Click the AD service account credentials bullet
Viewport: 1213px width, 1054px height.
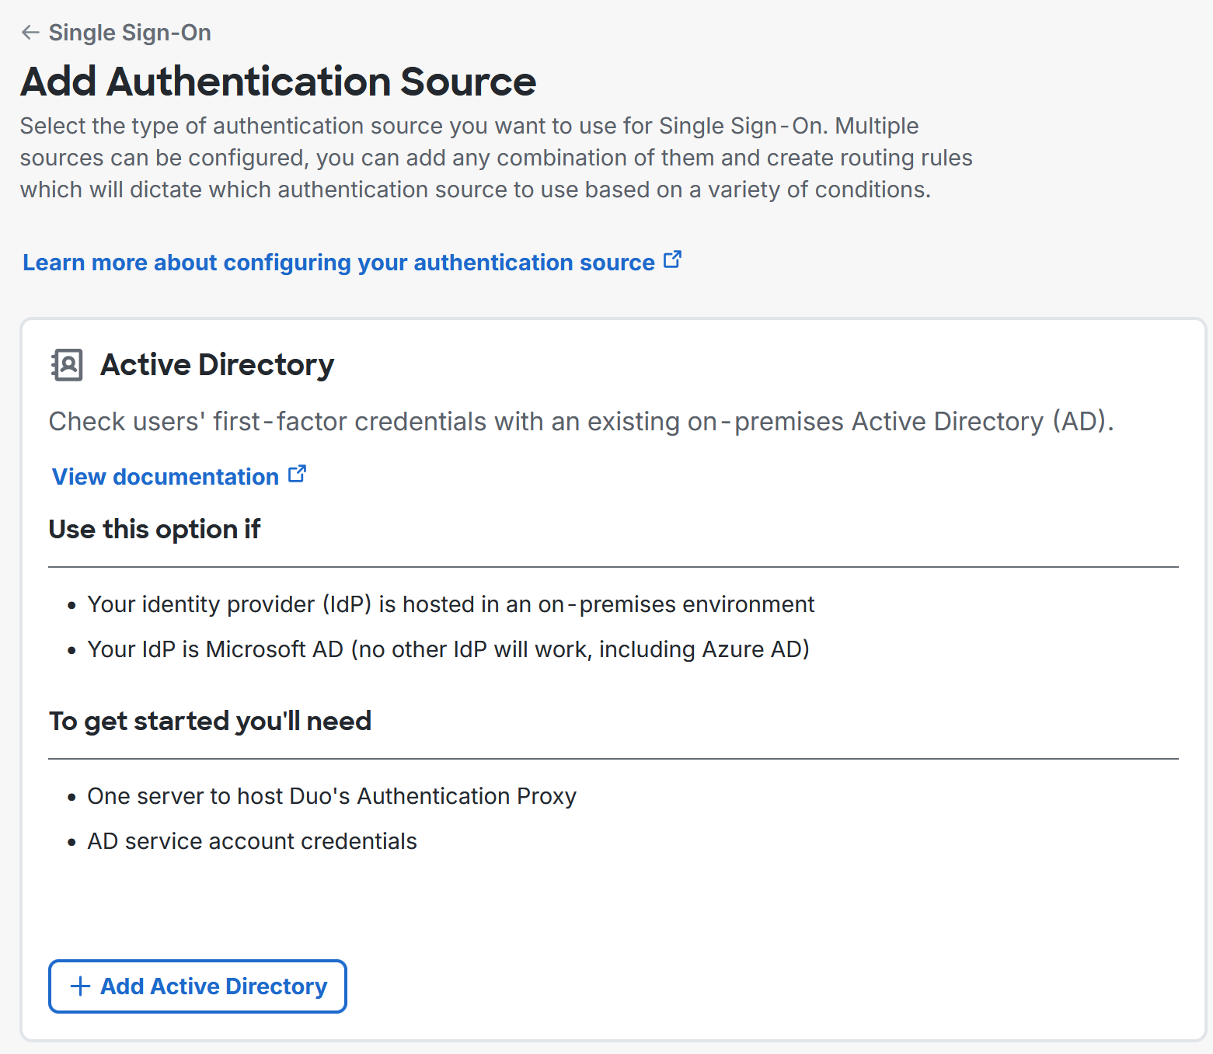(x=252, y=840)
